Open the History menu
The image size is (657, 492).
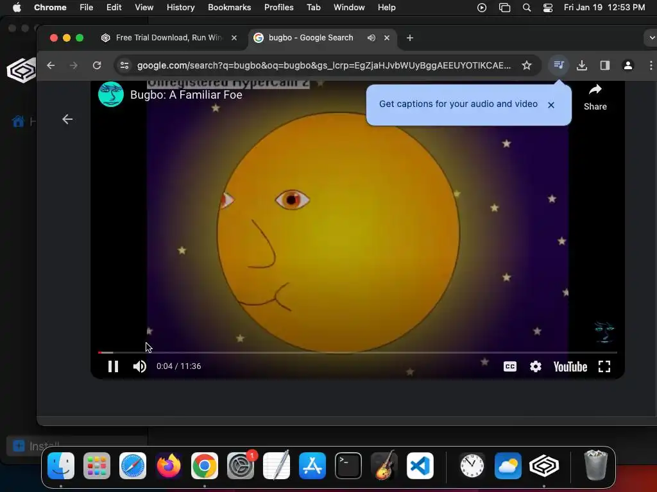tap(180, 7)
